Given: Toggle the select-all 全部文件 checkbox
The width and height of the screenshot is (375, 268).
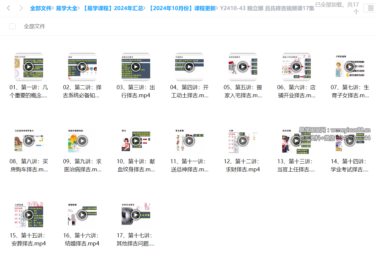Looking at the screenshot, I should tap(12, 26).
